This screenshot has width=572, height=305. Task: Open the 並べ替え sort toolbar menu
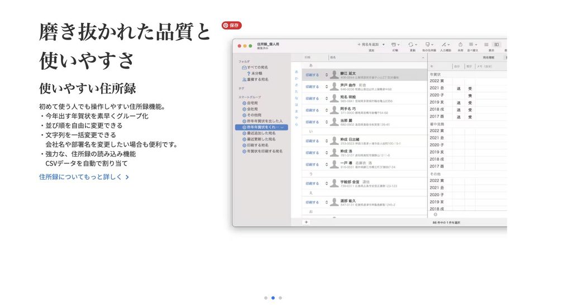point(473,45)
